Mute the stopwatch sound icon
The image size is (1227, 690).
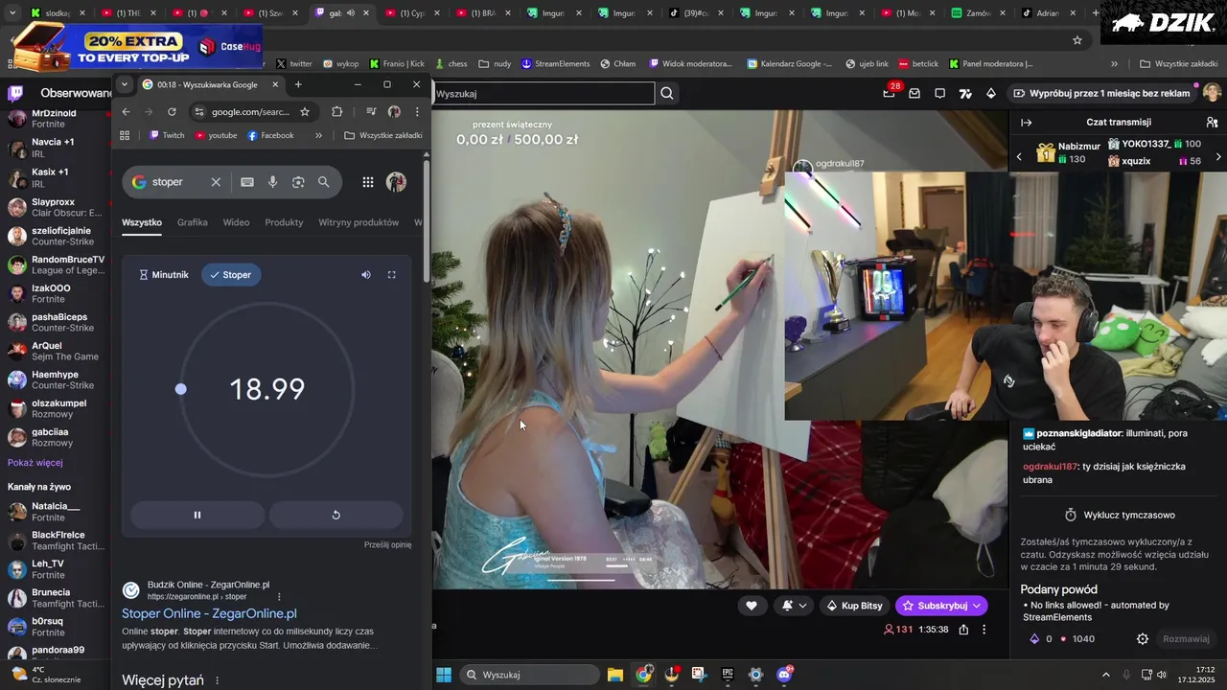[x=366, y=275]
